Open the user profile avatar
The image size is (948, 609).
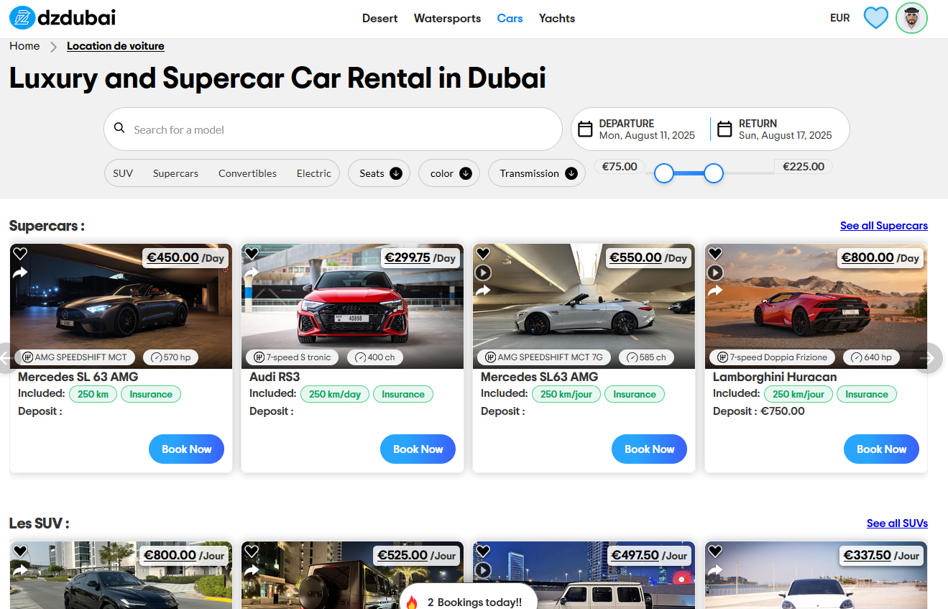click(911, 18)
